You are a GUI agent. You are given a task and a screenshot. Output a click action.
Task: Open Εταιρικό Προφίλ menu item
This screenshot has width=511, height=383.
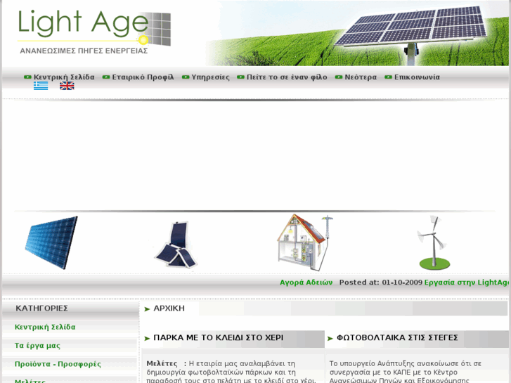click(143, 77)
